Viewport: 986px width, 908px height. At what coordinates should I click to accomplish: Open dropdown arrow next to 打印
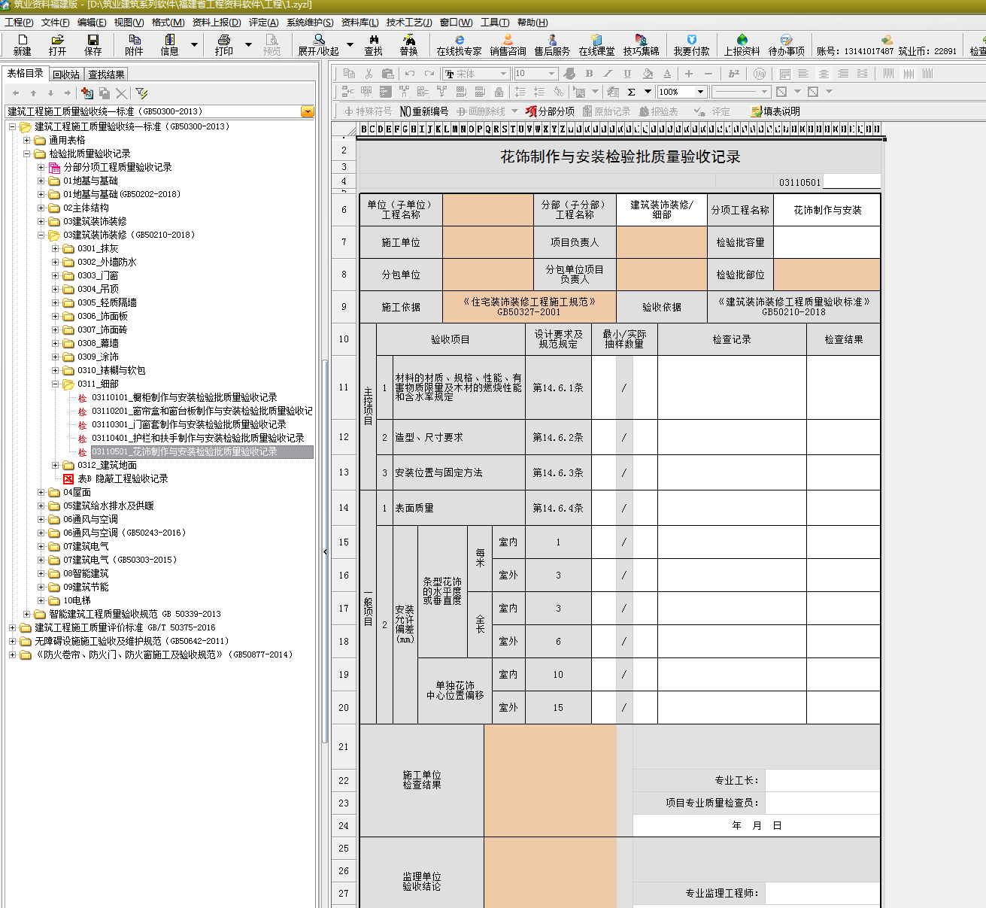tap(249, 45)
